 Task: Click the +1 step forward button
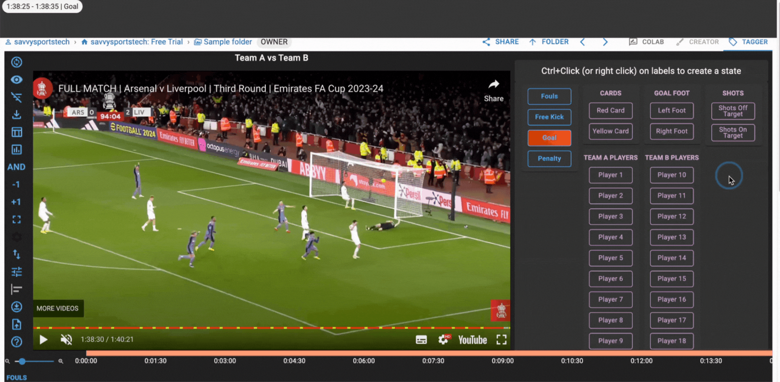(16, 202)
